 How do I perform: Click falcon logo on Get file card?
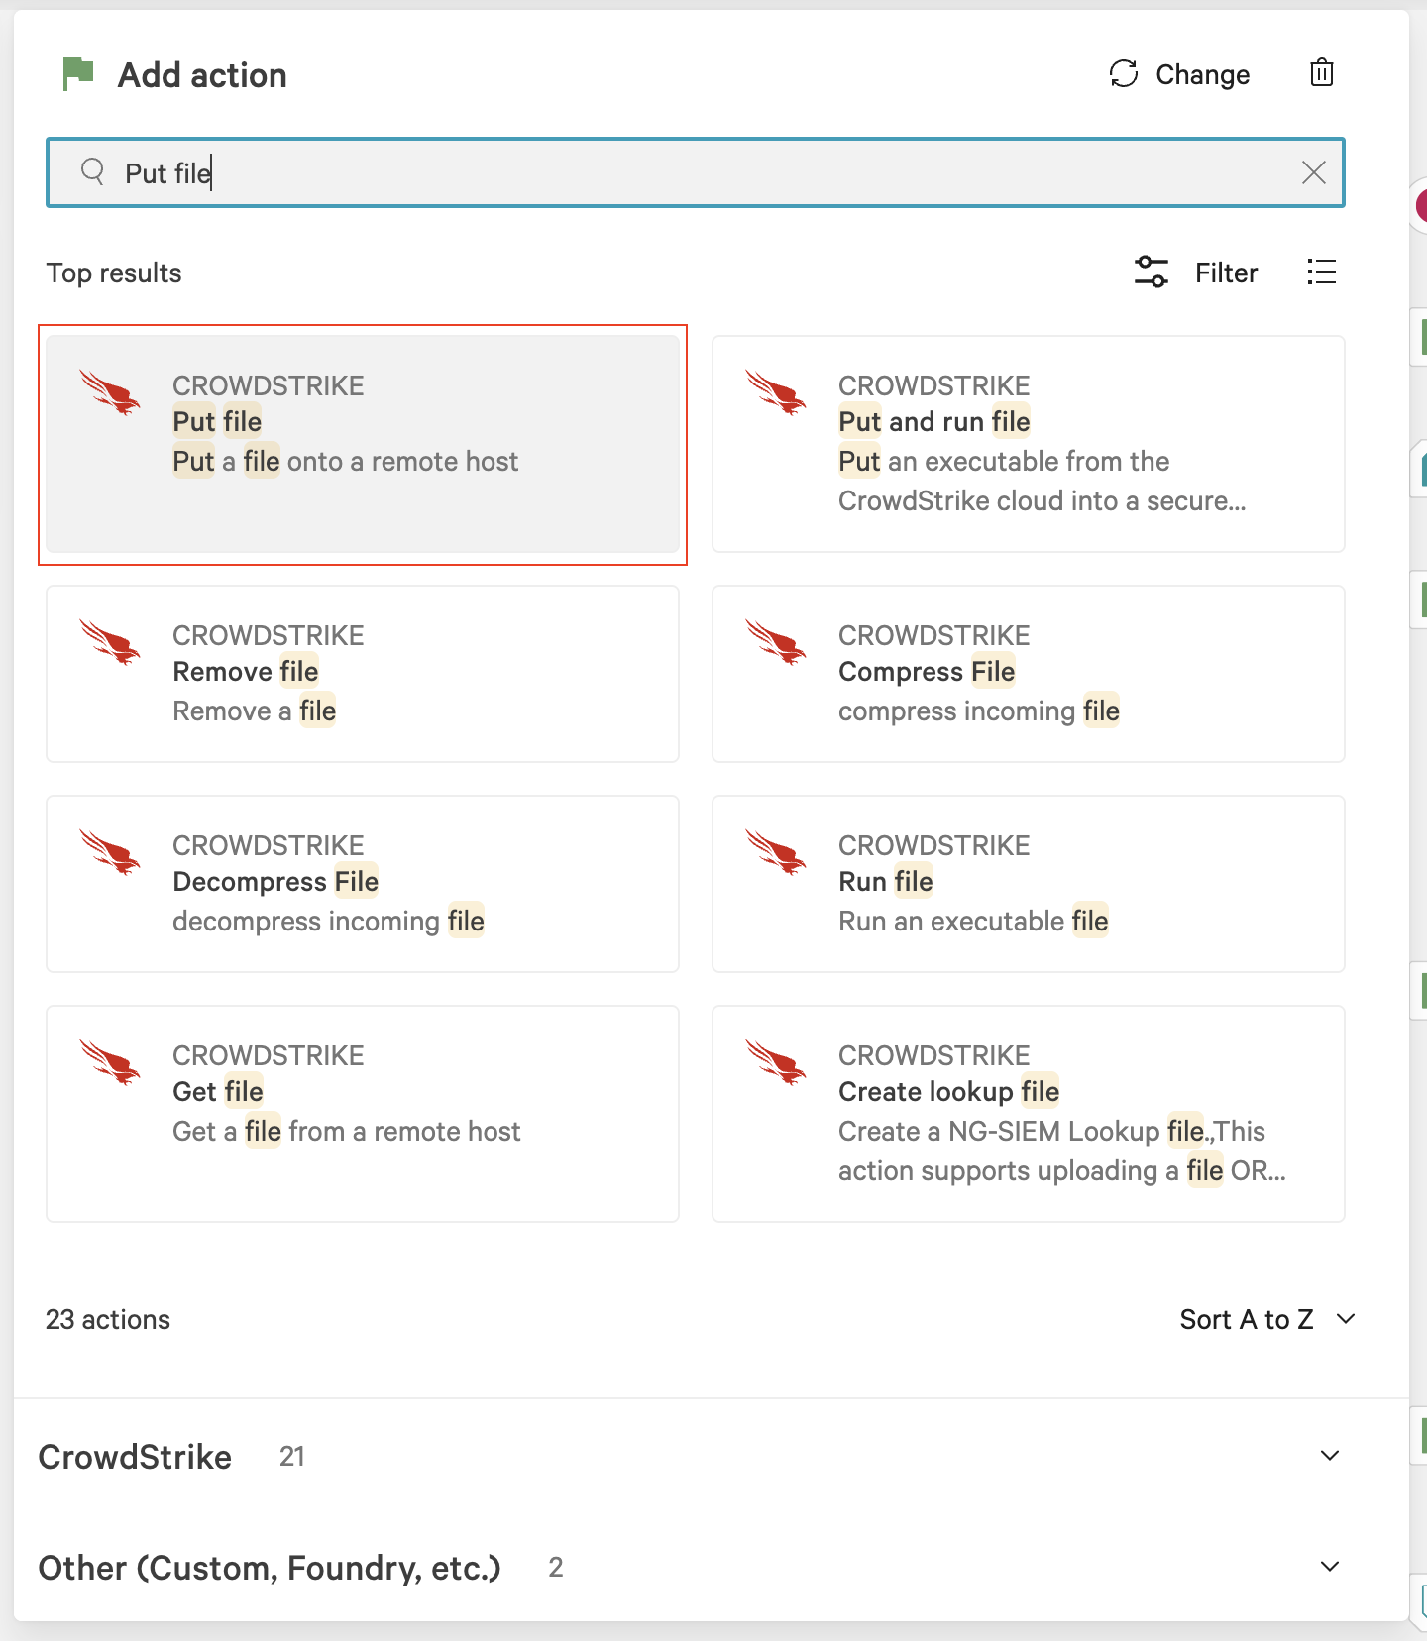(110, 1062)
